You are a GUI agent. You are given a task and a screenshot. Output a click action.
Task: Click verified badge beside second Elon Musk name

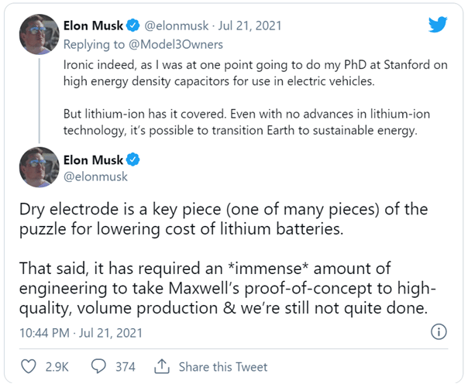[135, 160]
